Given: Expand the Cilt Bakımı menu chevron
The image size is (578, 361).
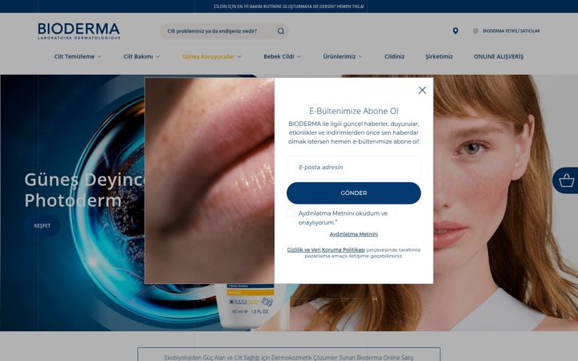Looking at the screenshot, I should [x=158, y=57].
